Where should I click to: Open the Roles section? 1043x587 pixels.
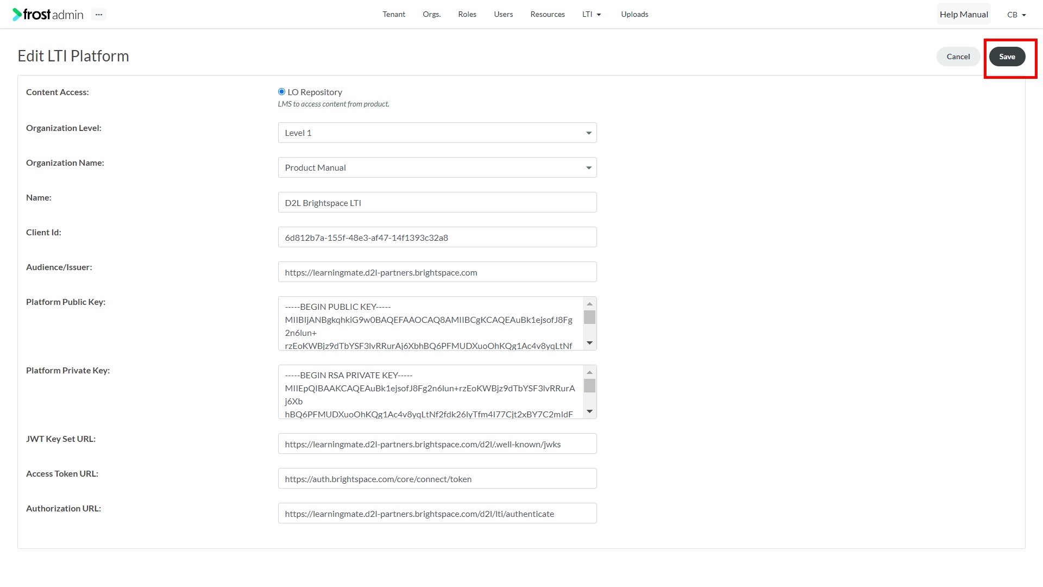[x=467, y=14]
